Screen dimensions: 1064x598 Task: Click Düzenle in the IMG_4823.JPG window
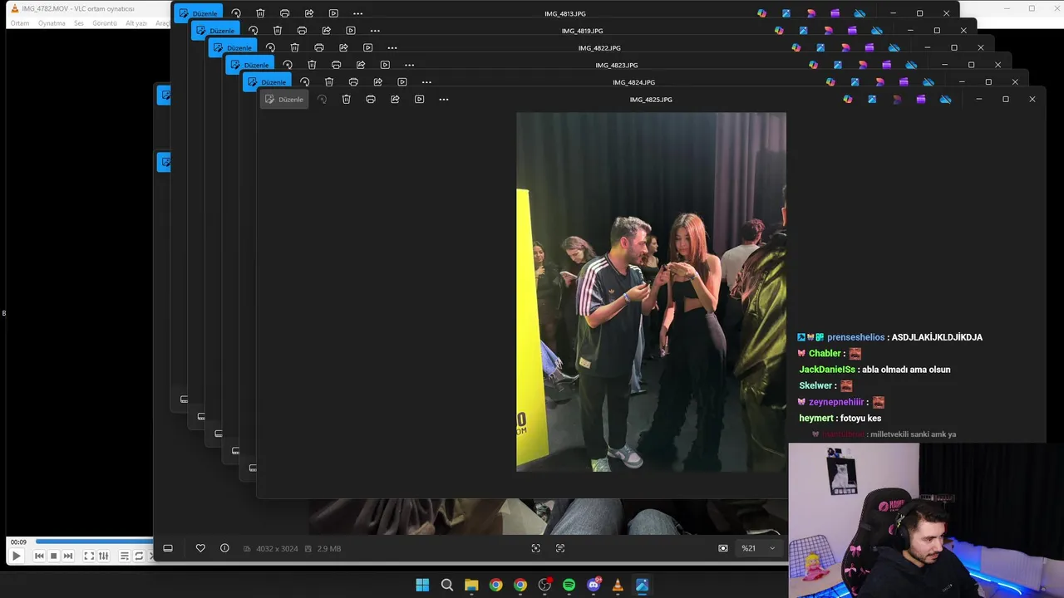click(250, 65)
